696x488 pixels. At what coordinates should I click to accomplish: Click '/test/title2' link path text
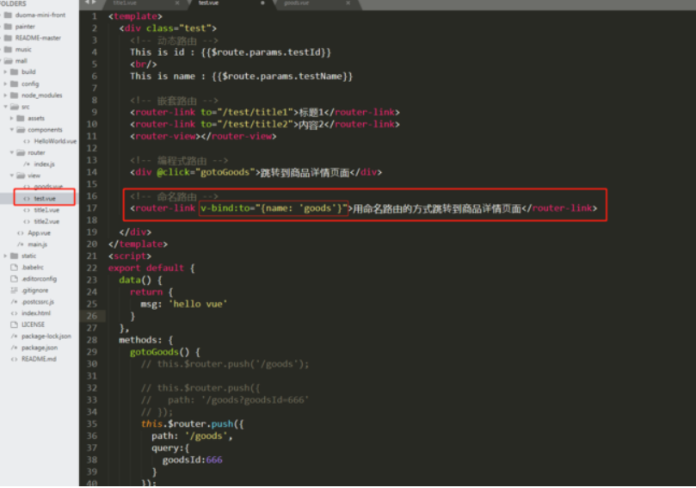point(256,124)
